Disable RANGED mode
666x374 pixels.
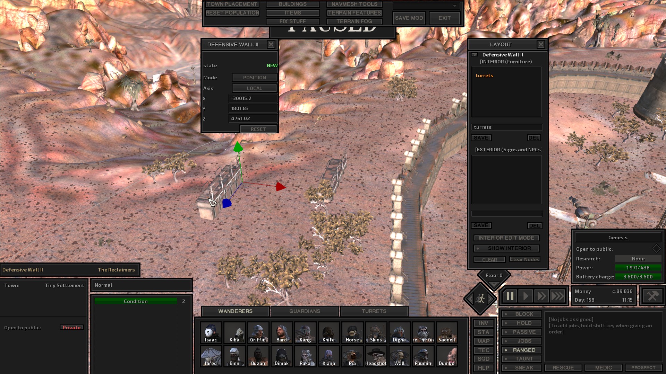[x=521, y=350]
